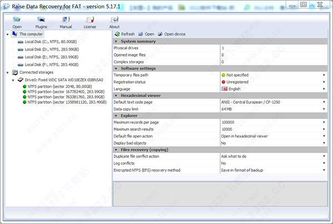Open Default file open action dropdown
Image resolution: width=333 pixels, height=224 pixels.
click(324, 136)
